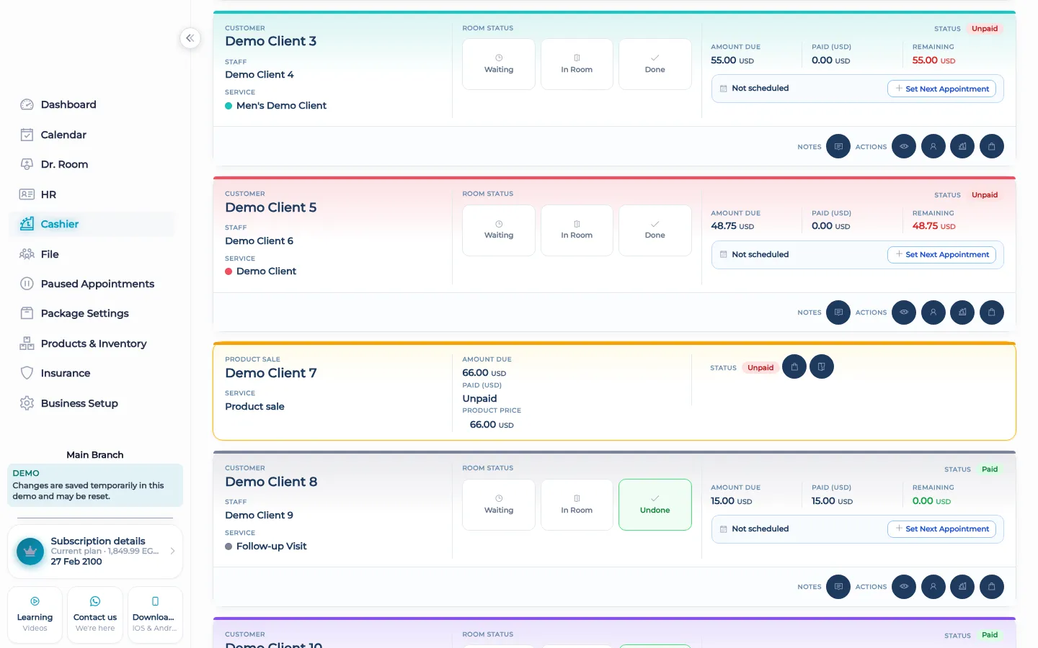The height and width of the screenshot is (648, 1038).
Task: Open notes icon for Demo Client 8
Action: pyautogui.click(x=838, y=587)
